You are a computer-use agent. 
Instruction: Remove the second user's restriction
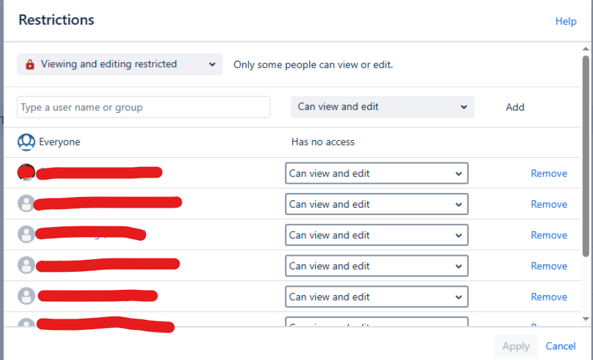(549, 204)
